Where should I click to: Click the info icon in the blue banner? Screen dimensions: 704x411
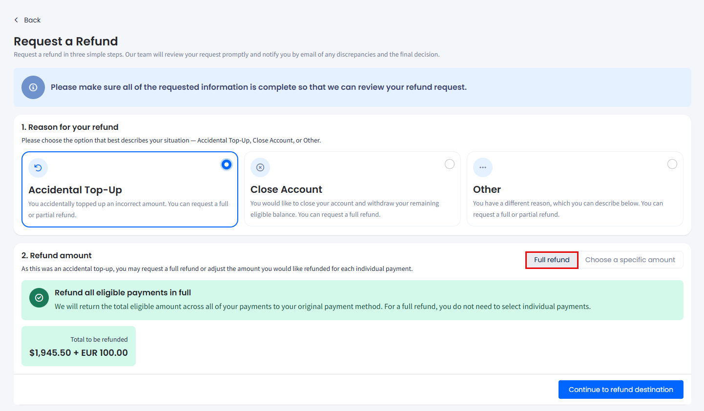point(33,87)
